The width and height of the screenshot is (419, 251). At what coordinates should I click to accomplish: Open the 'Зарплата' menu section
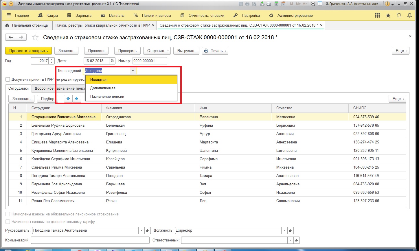[79, 15]
